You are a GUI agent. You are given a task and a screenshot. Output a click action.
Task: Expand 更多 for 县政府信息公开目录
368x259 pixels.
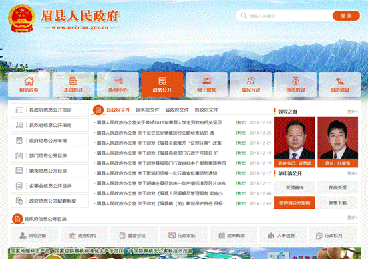[352, 218]
